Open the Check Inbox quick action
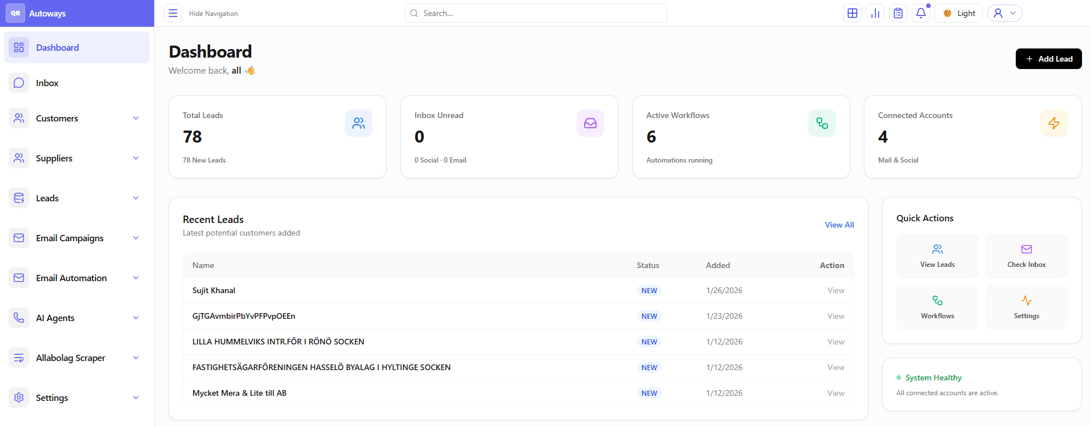The width and height of the screenshot is (1090, 426). (1026, 256)
